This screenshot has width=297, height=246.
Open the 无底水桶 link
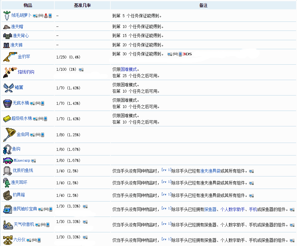click(x=21, y=103)
